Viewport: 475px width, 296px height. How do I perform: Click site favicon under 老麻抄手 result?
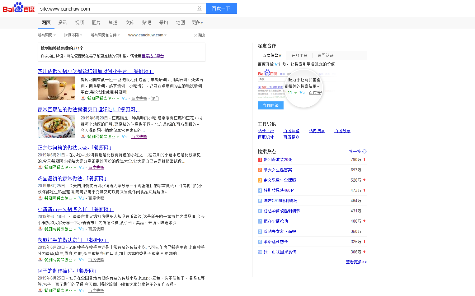(x=40, y=260)
